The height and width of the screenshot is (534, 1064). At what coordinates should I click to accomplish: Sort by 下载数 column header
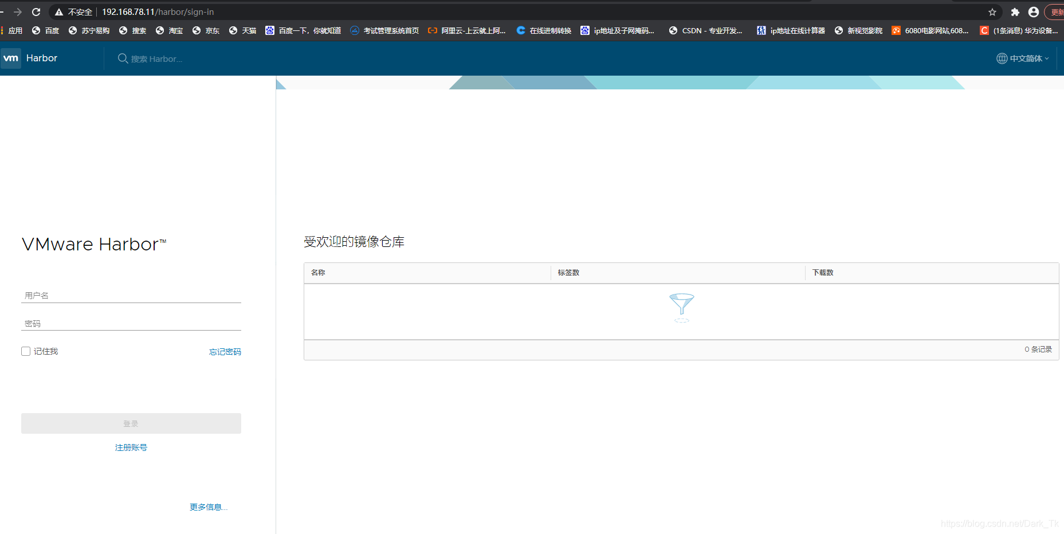(x=823, y=273)
